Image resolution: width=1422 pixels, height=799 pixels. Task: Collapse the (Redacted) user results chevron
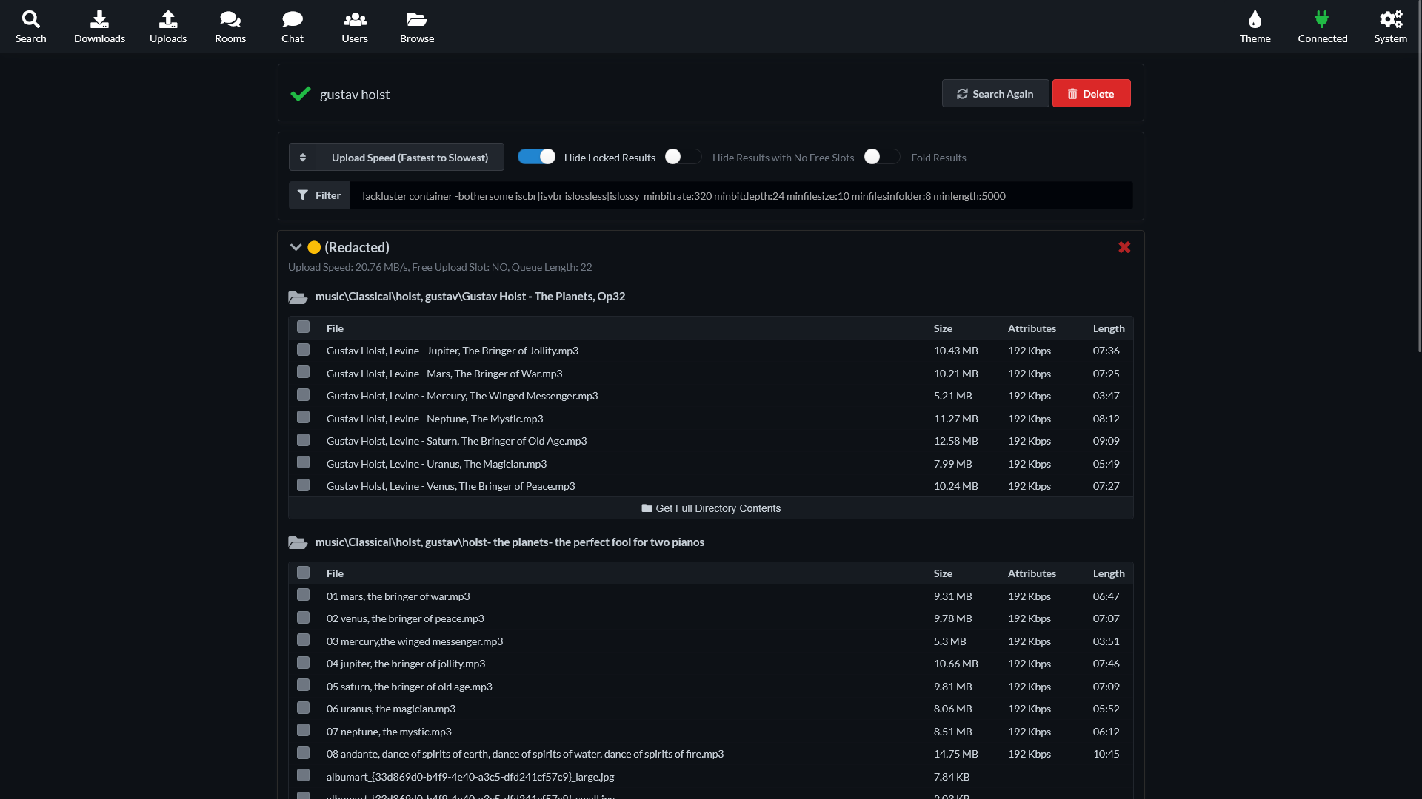click(x=296, y=247)
